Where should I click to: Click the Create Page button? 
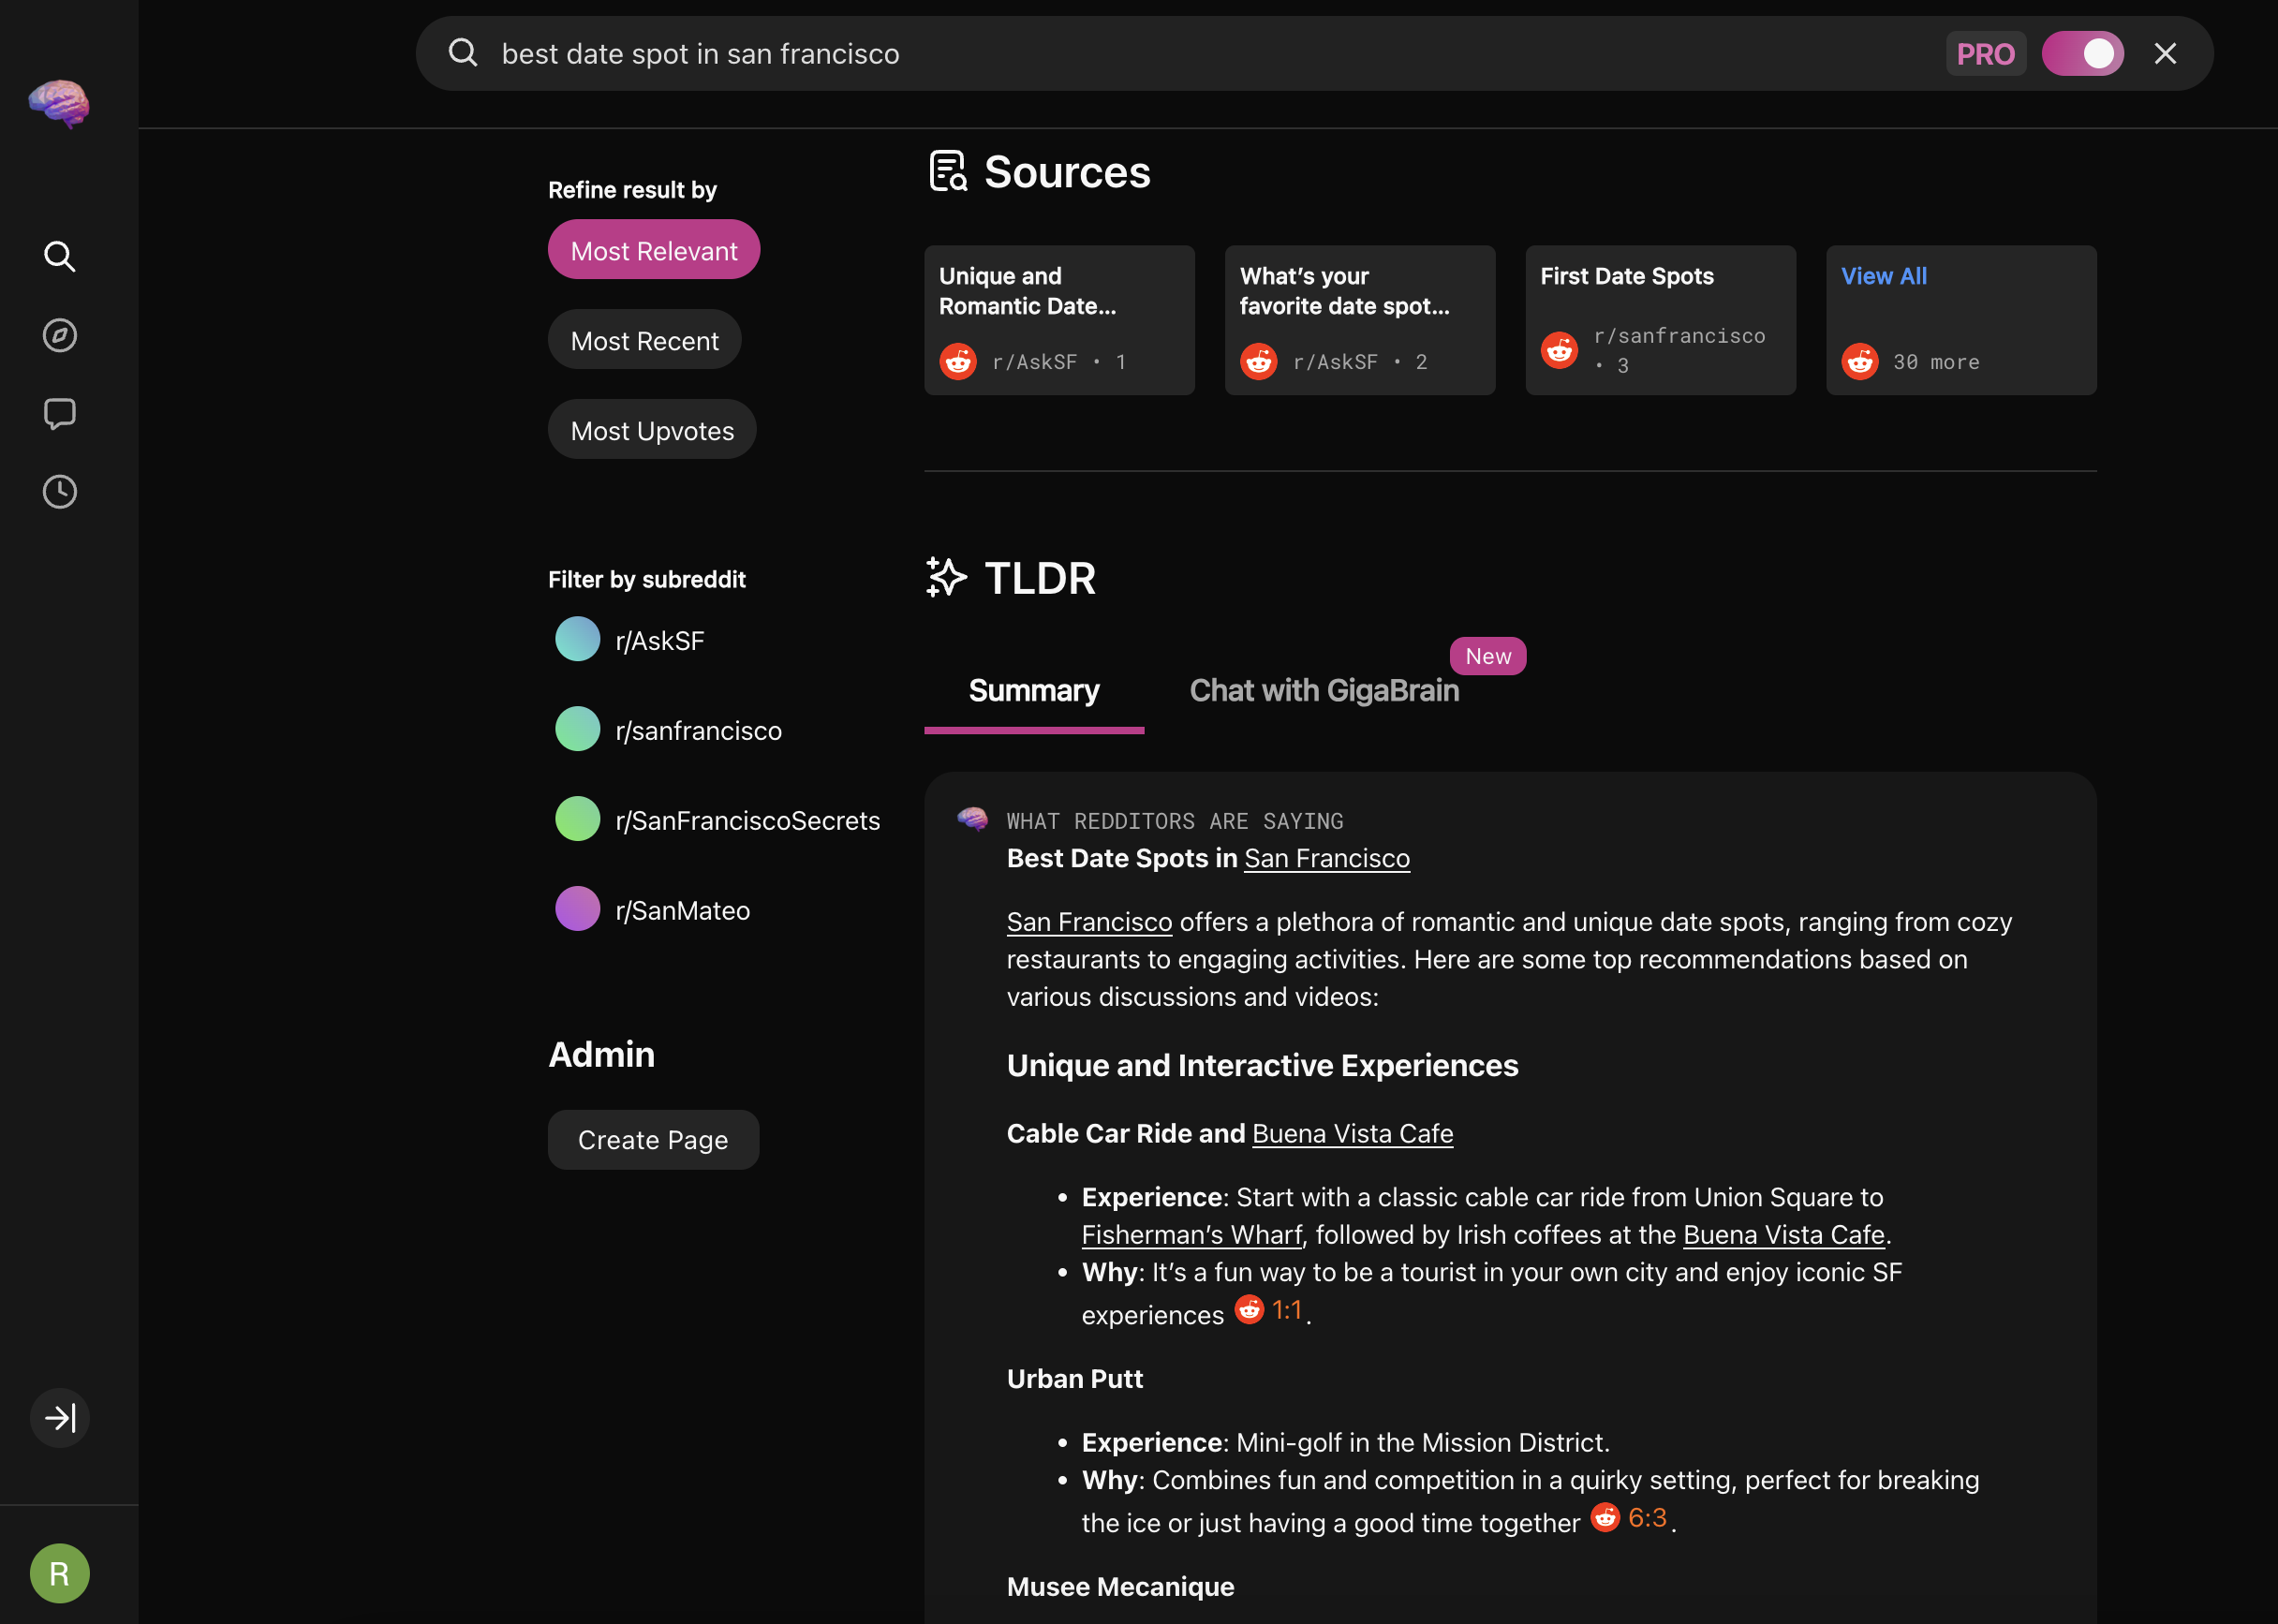tap(652, 1139)
